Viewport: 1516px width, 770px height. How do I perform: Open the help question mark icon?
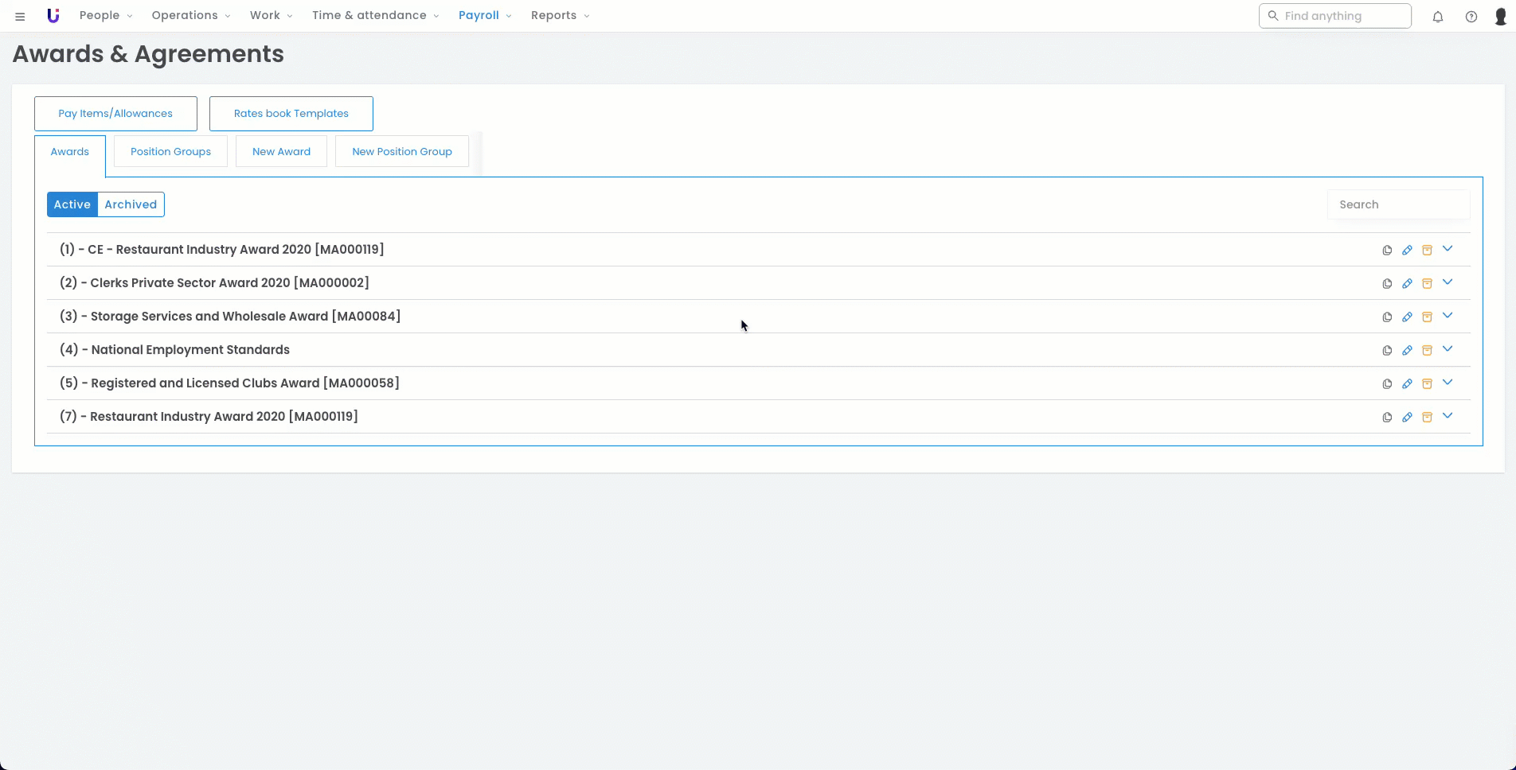click(1471, 17)
